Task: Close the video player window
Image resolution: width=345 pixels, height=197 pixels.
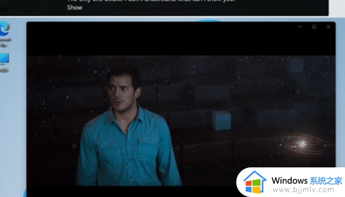Action: pos(328,27)
